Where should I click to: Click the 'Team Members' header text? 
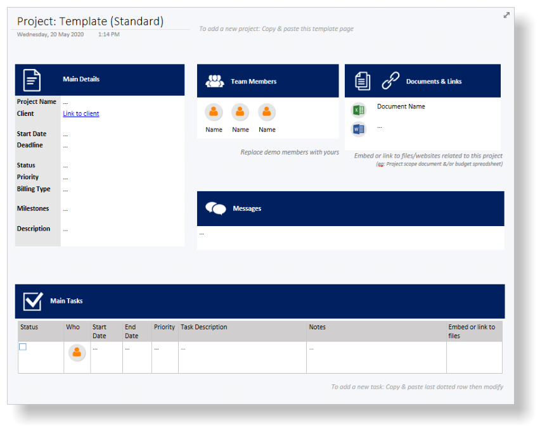pos(254,82)
